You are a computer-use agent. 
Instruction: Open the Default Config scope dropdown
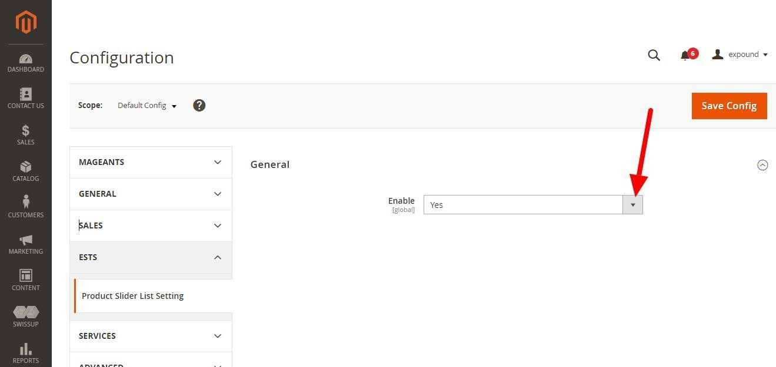pos(147,106)
